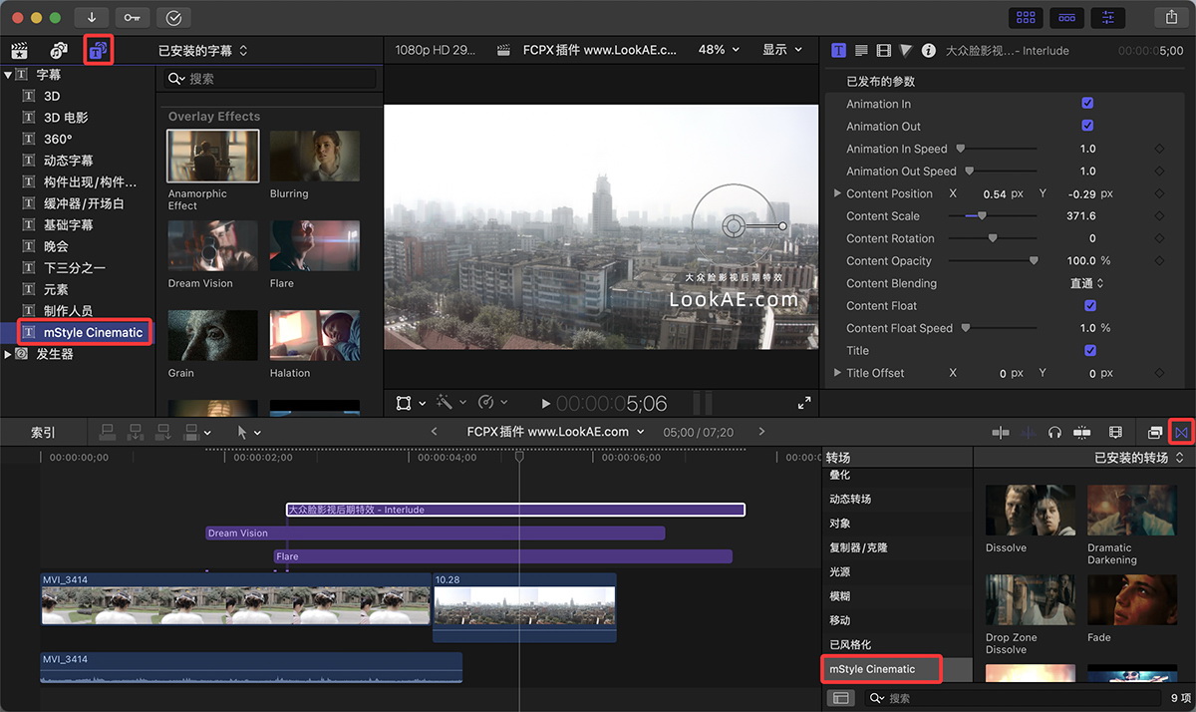Disable the Content Float checkbox
The height and width of the screenshot is (712, 1196).
1089,306
